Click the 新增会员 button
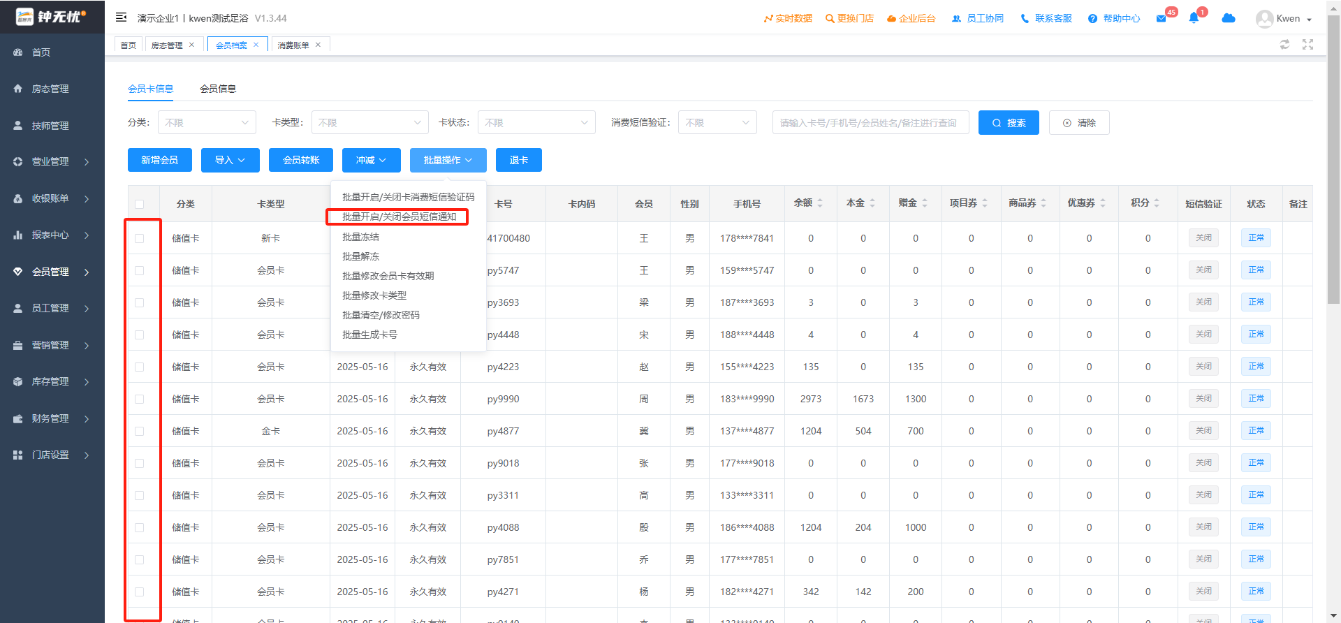The image size is (1341, 623). click(x=160, y=160)
